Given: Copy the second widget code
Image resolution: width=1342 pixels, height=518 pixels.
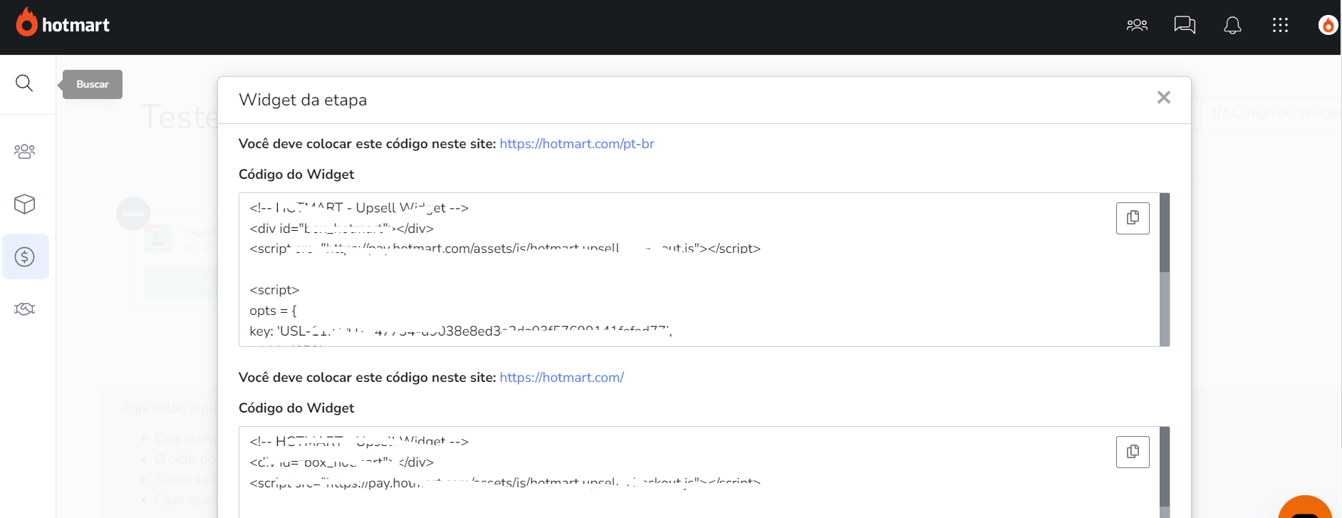Looking at the screenshot, I should pyautogui.click(x=1133, y=452).
